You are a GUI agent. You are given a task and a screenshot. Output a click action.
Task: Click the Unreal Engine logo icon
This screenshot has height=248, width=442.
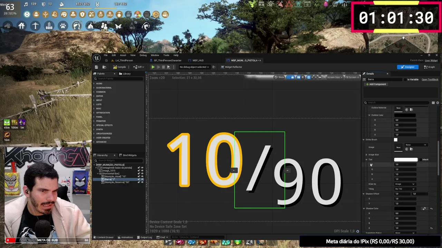coord(97,58)
